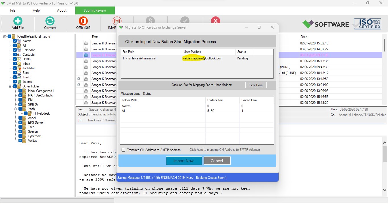Click the Click Here mapping button
Image resolution: width=388 pixels, height=204 pixels.
pyautogui.click(x=256, y=85)
